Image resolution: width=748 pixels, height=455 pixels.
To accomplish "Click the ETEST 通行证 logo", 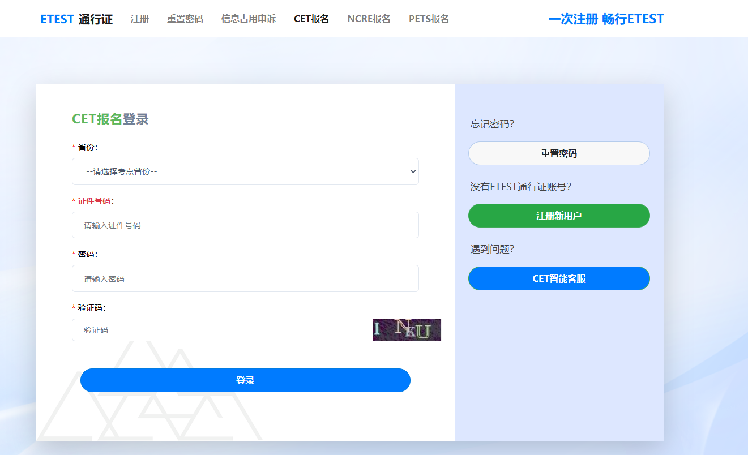I will pyautogui.click(x=76, y=19).
